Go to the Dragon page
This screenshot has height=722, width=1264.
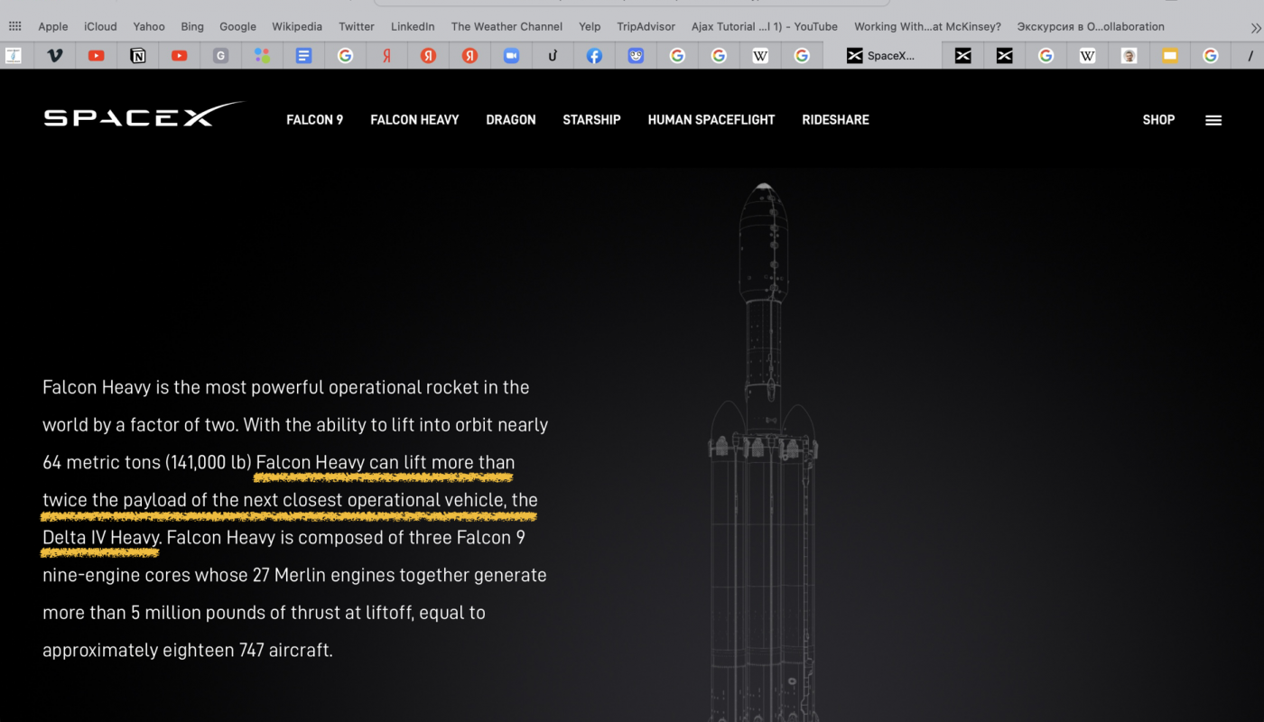point(510,120)
